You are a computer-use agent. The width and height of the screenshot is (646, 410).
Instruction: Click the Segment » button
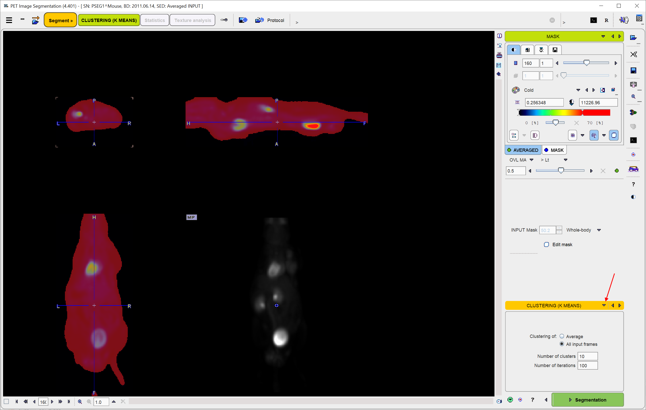tap(60, 20)
